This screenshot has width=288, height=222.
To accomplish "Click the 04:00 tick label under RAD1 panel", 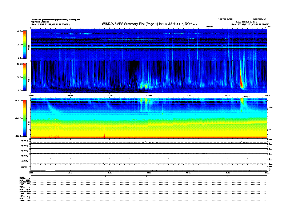I will (70, 95).
